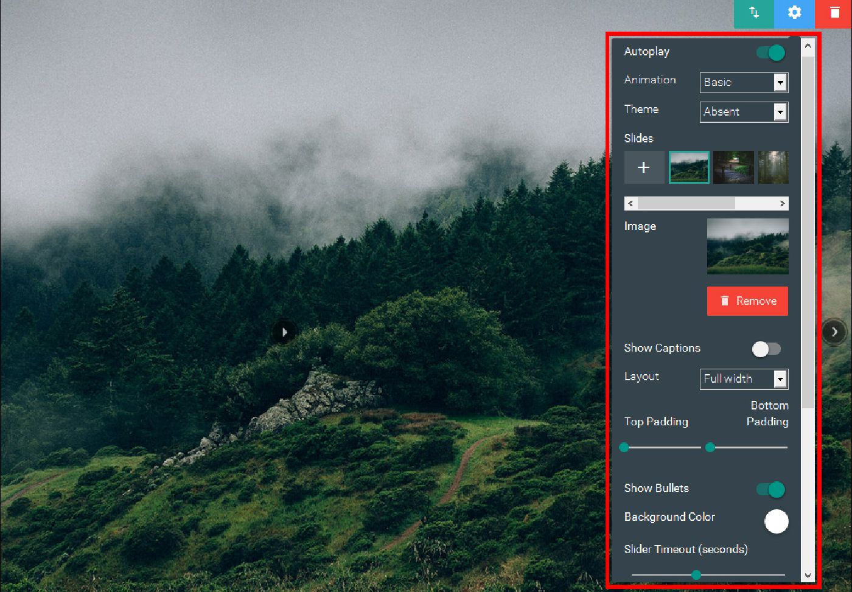Add a new slide with plus icon

click(644, 167)
